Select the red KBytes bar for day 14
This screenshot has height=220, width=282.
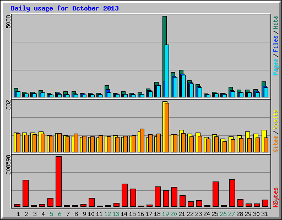(125, 195)
